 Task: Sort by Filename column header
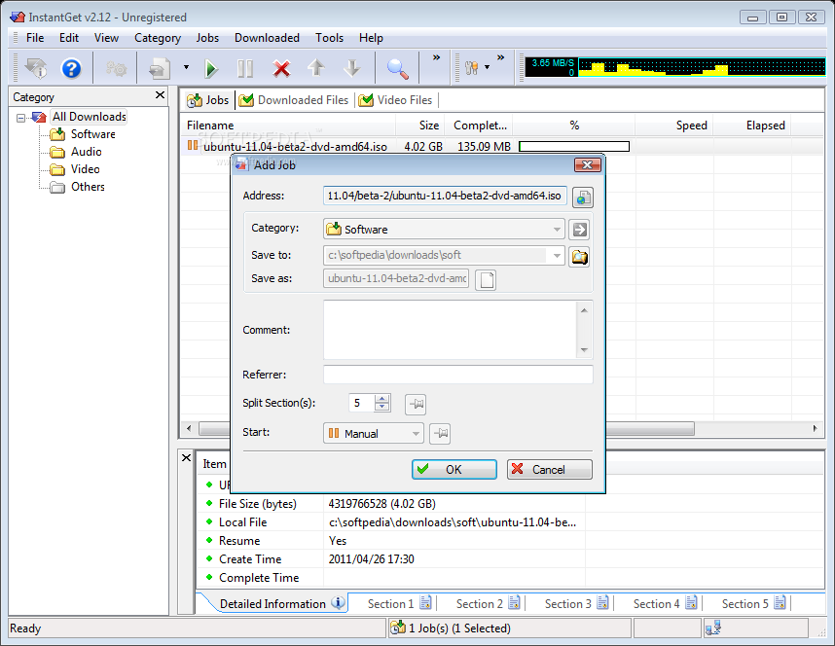(x=288, y=126)
